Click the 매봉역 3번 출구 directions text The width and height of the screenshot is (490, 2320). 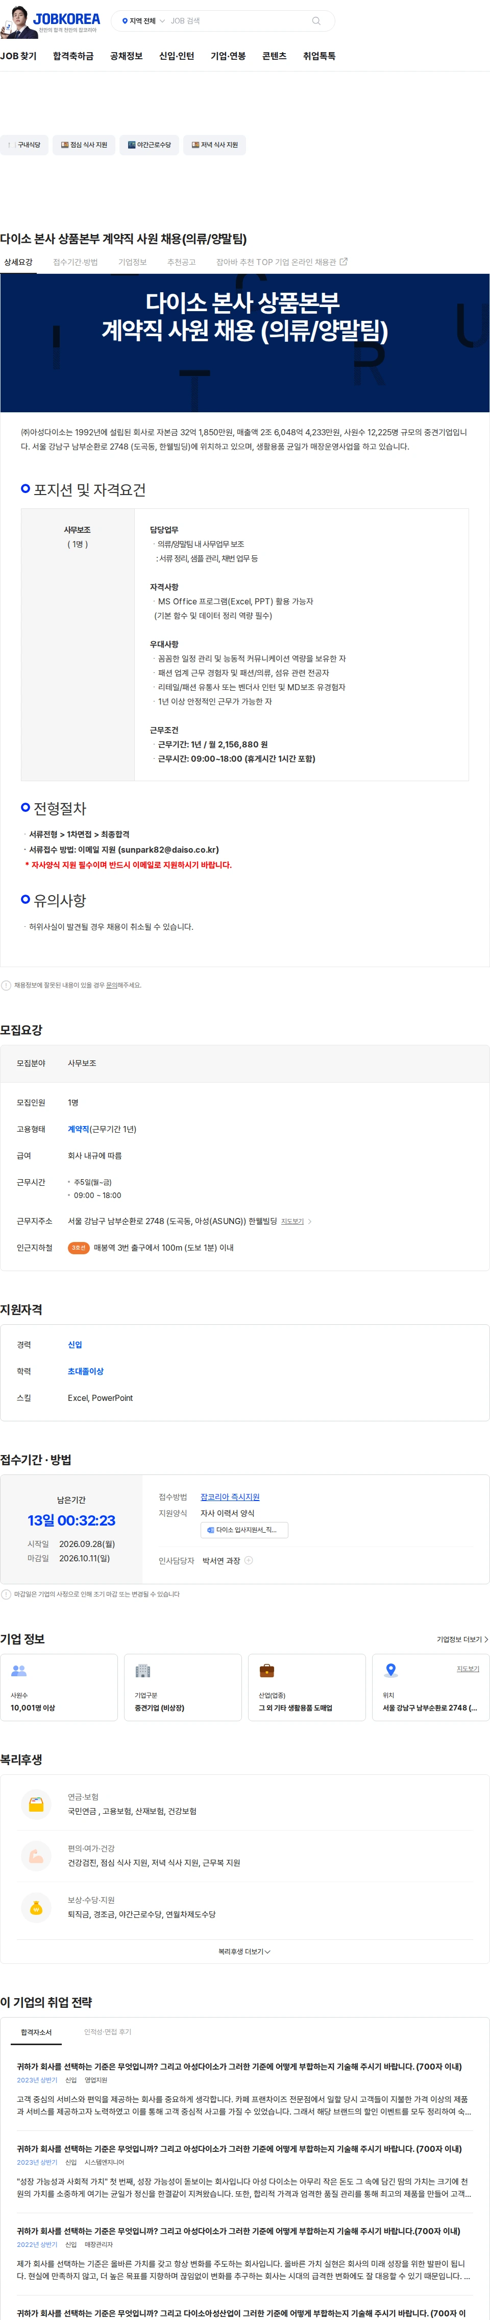click(164, 1248)
